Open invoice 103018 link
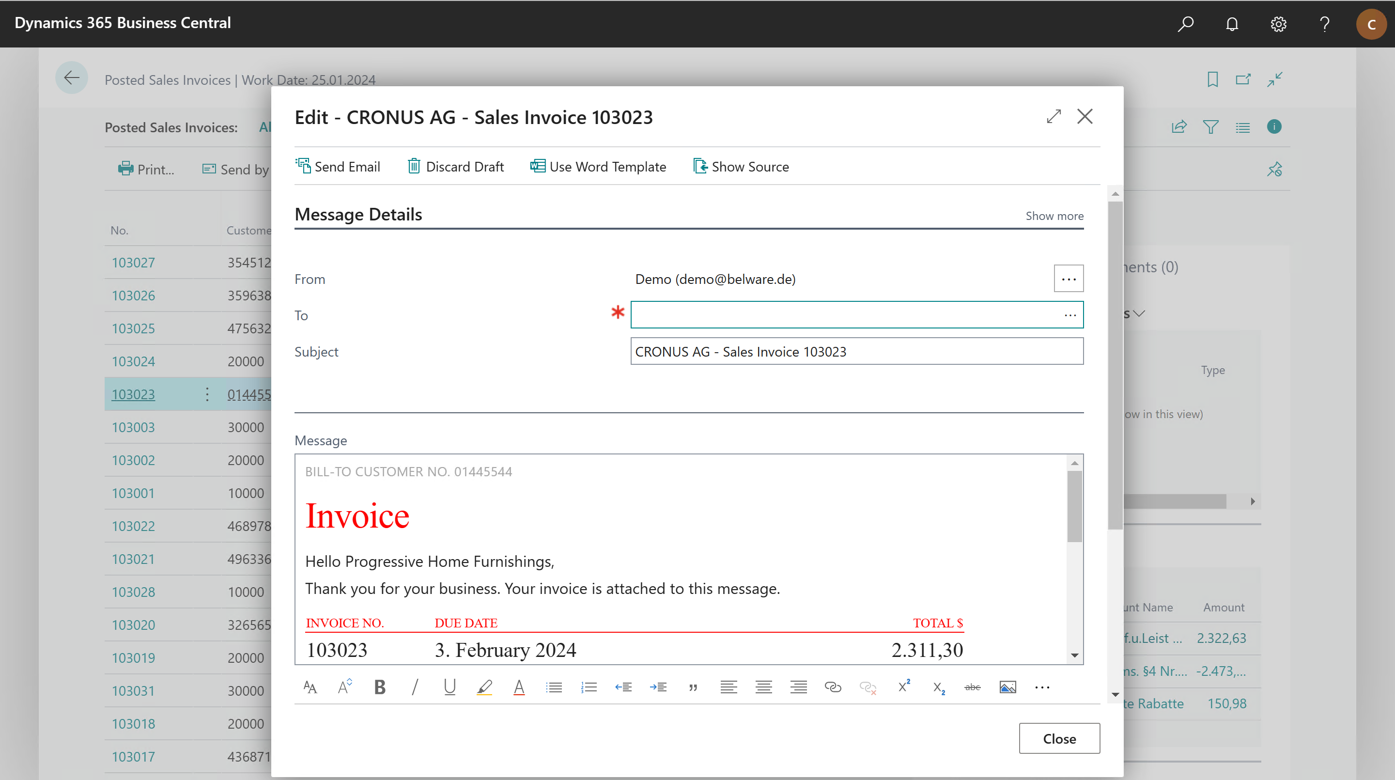Image resolution: width=1395 pixels, height=780 pixels. click(133, 724)
